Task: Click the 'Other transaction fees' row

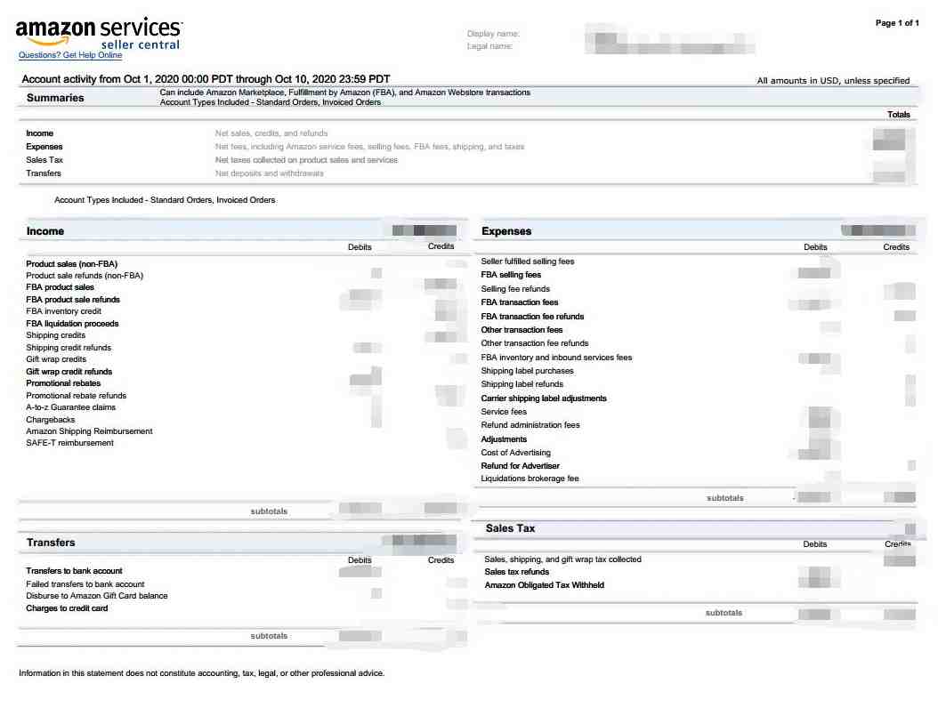Action: click(522, 330)
